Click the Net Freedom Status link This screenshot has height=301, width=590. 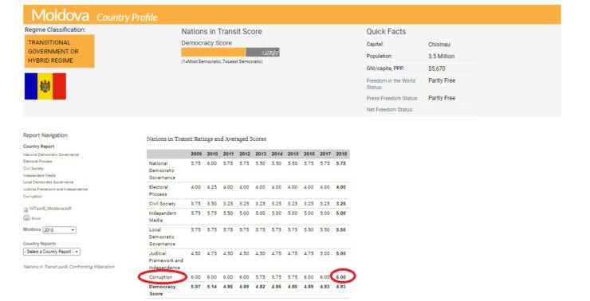pyautogui.click(x=390, y=110)
